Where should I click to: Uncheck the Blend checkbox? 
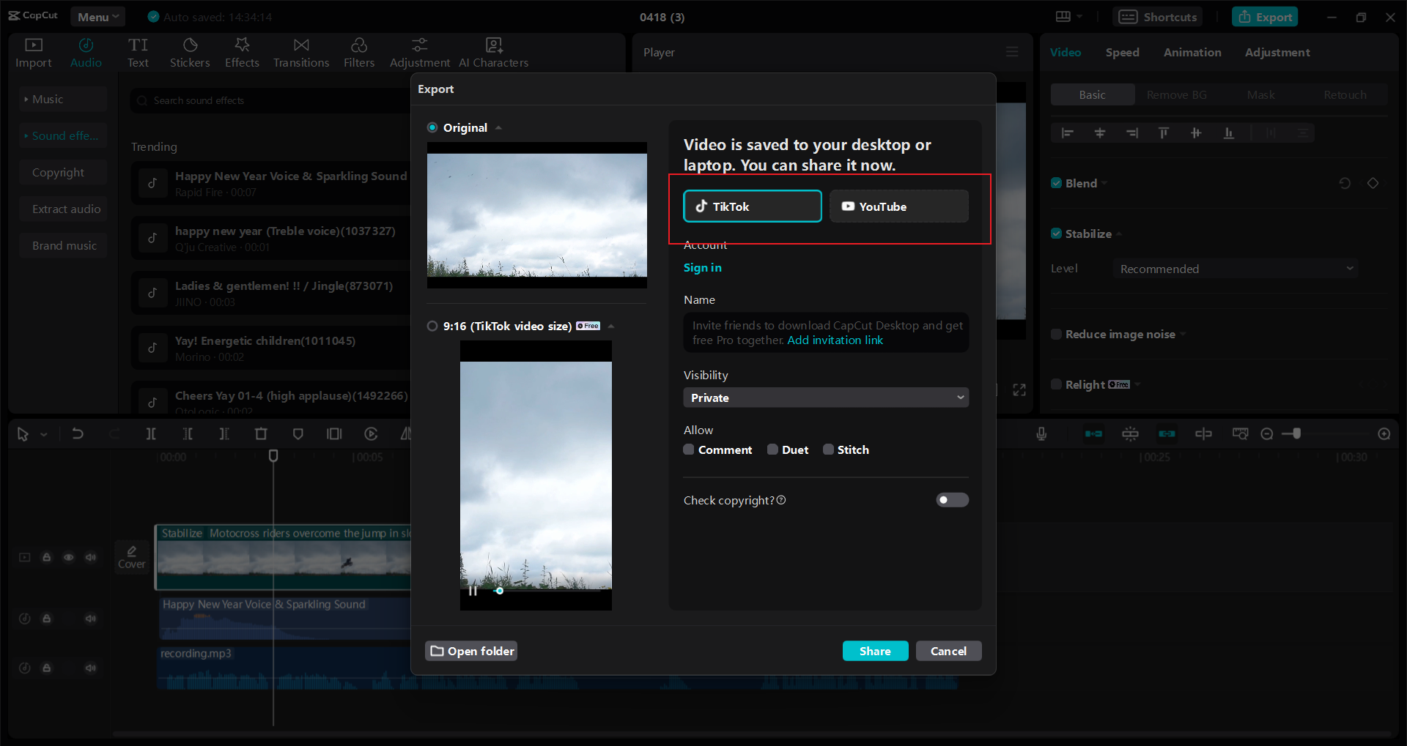[1056, 183]
